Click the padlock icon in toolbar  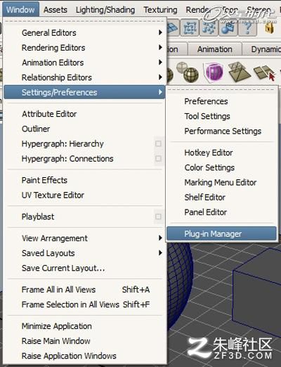point(269,28)
